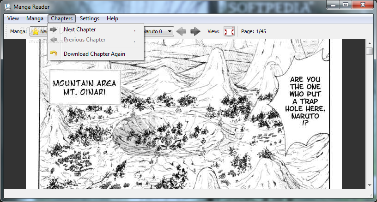Click the Manga Reader app icon in title bar

pyautogui.click(x=7, y=7)
